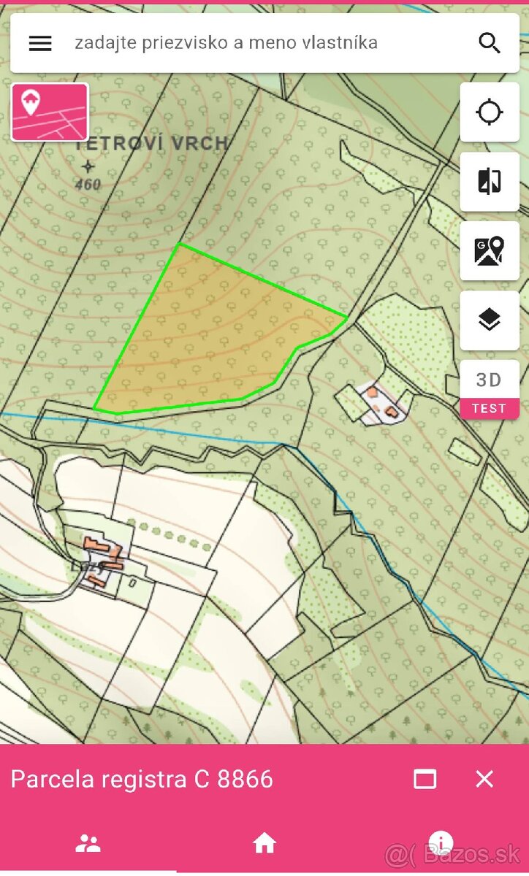The width and height of the screenshot is (529, 876).
Task: Center map on my location
Action: pos(490,112)
